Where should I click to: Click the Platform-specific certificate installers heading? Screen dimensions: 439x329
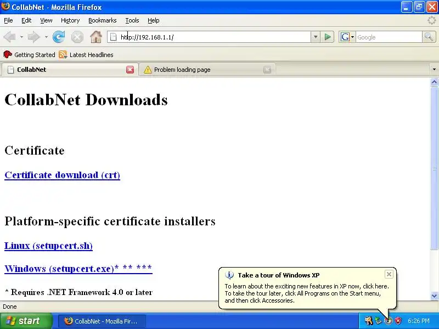click(110, 222)
